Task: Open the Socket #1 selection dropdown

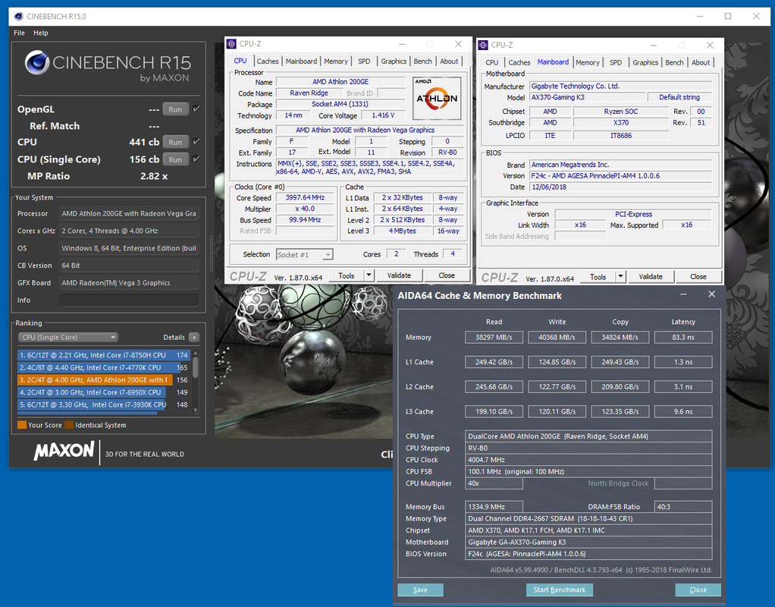Action: pos(305,255)
